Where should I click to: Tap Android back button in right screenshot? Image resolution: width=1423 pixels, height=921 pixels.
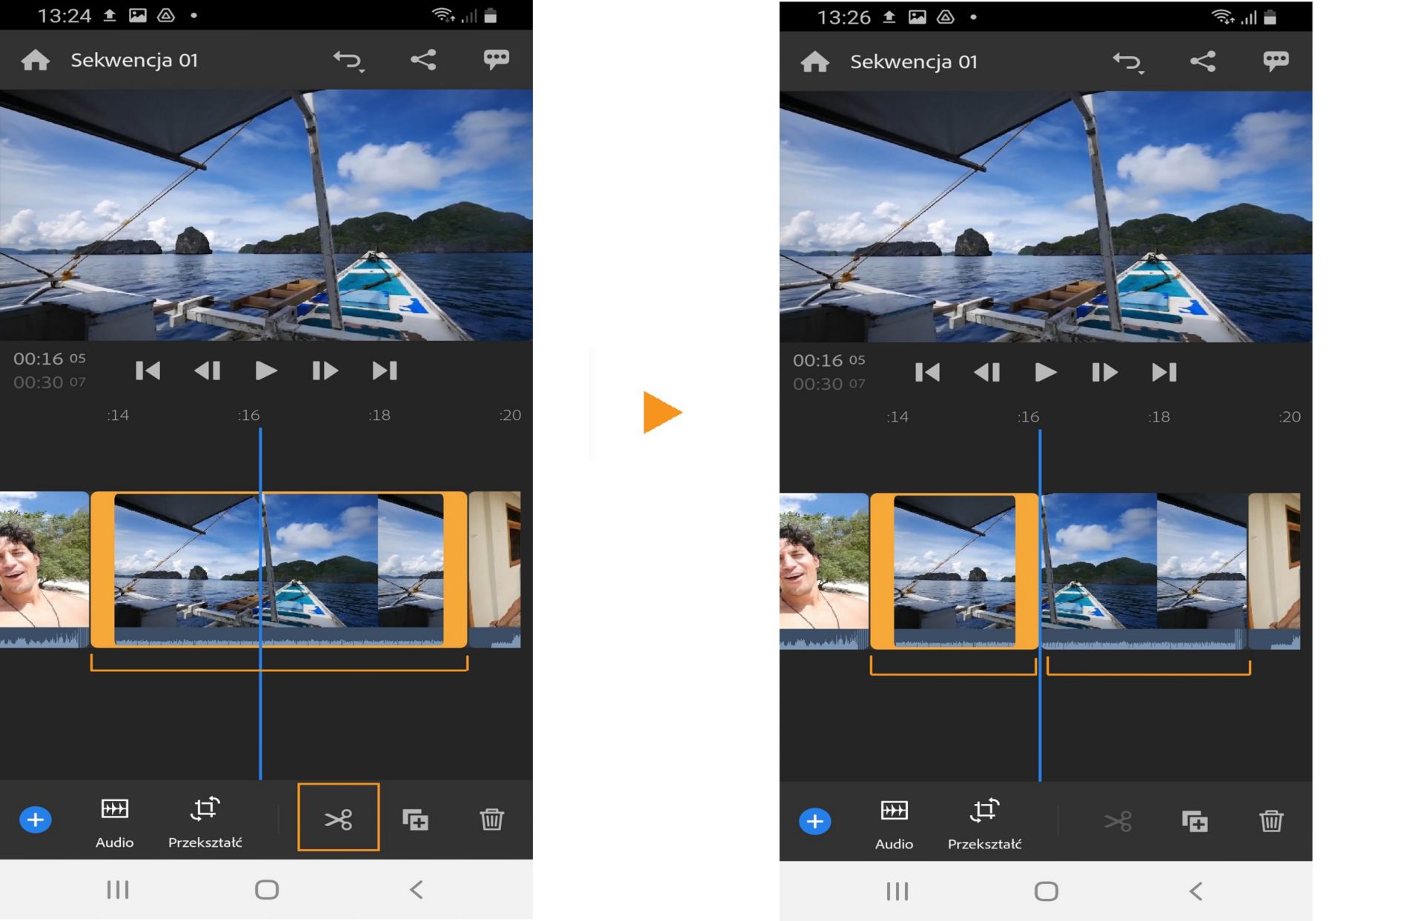tap(1195, 891)
